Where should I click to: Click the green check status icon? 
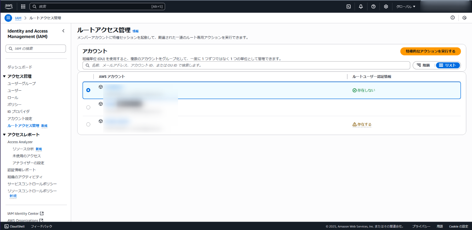[354, 90]
